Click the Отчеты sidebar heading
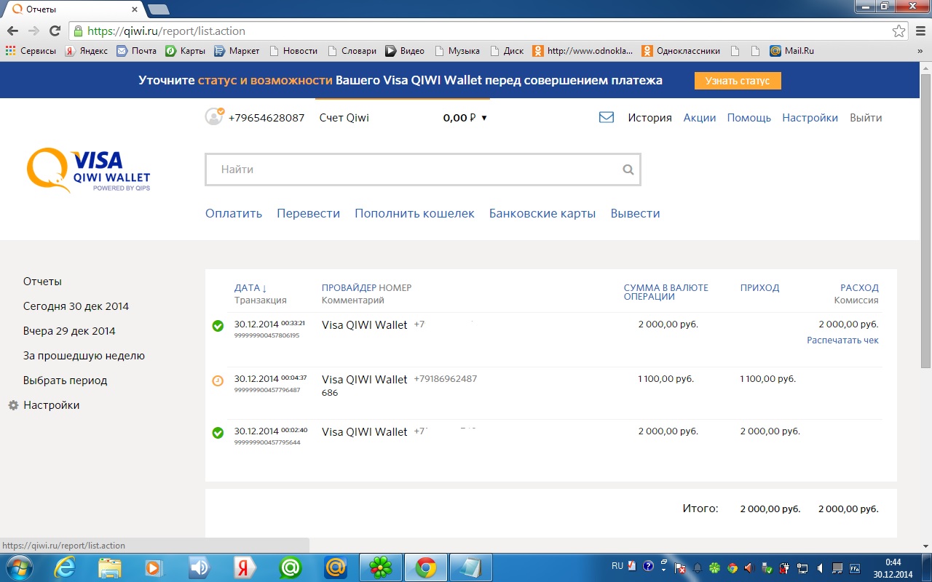Viewport: 932px width, 582px height. pyautogui.click(x=42, y=282)
